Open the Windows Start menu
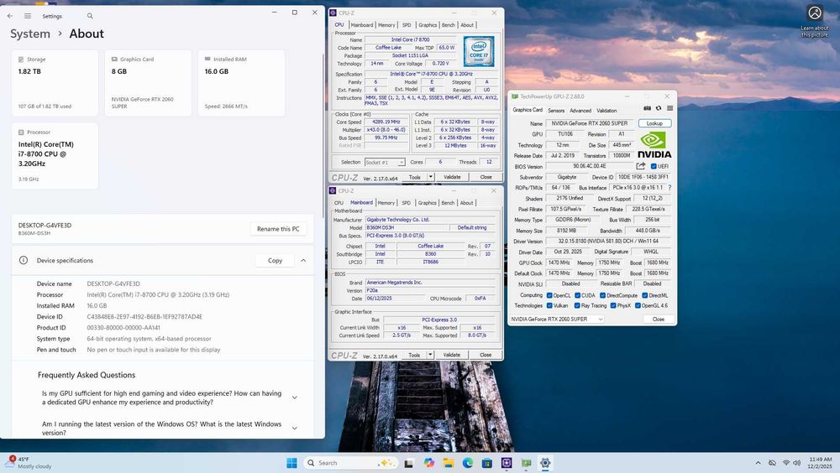840x473 pixels. 292,463
